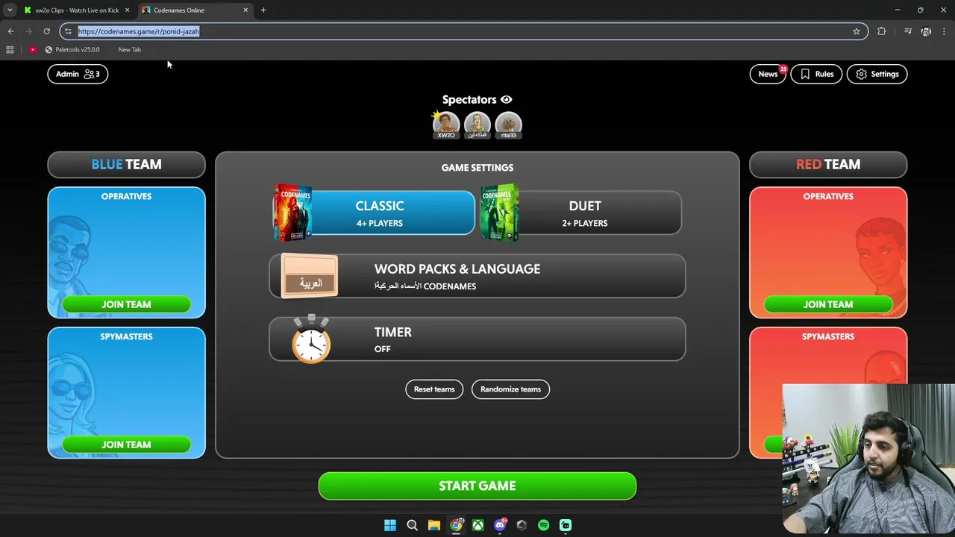Open the browser Extensions menu
955x537 pixels.
[882, 31]
